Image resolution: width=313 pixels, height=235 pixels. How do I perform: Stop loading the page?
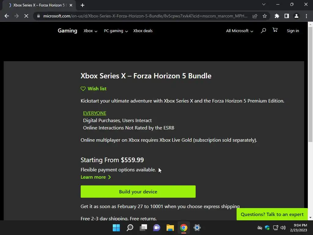click(26, 16)
